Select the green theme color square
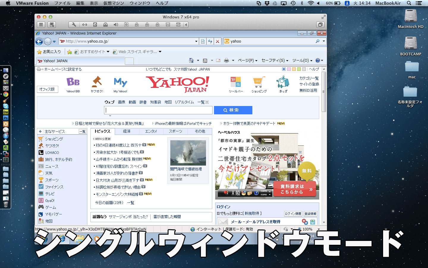428x268 pixels. (299, 69)
